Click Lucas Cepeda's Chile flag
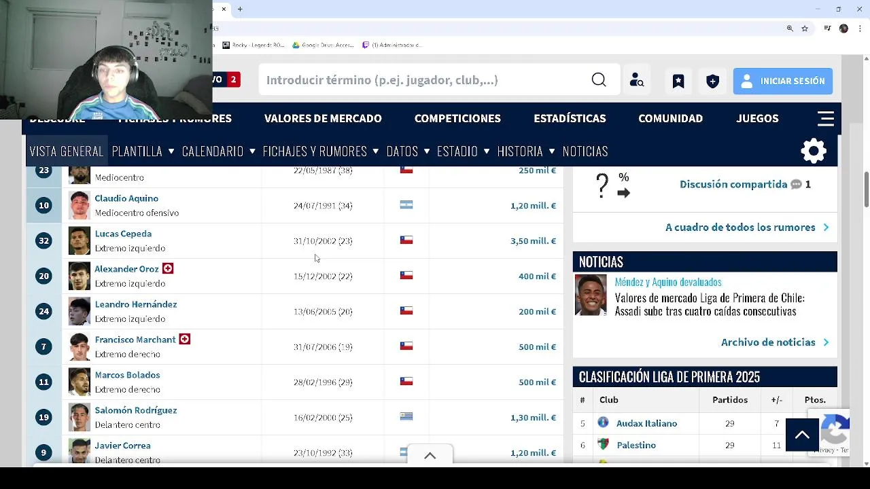Screen dimensions: 870x489 (x=406, y=240)
